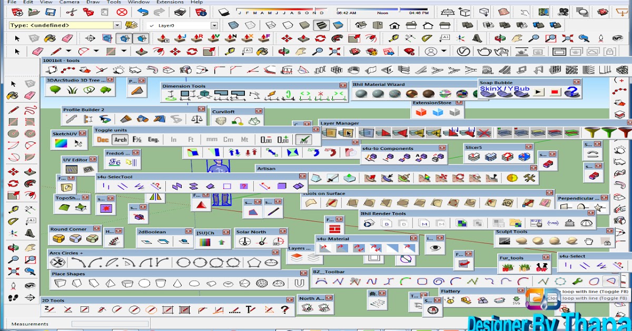Click the F6 icon in Fredo6 toolbar
Viewport: 632px width, 331px height.
click(115, 162)
